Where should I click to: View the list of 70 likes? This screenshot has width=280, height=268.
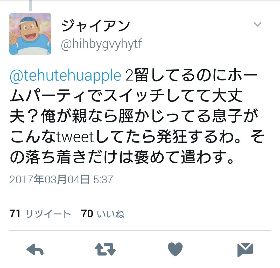point(102,214)
